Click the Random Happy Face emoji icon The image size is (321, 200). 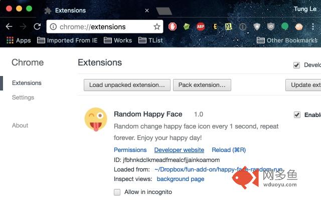[96, 119]
